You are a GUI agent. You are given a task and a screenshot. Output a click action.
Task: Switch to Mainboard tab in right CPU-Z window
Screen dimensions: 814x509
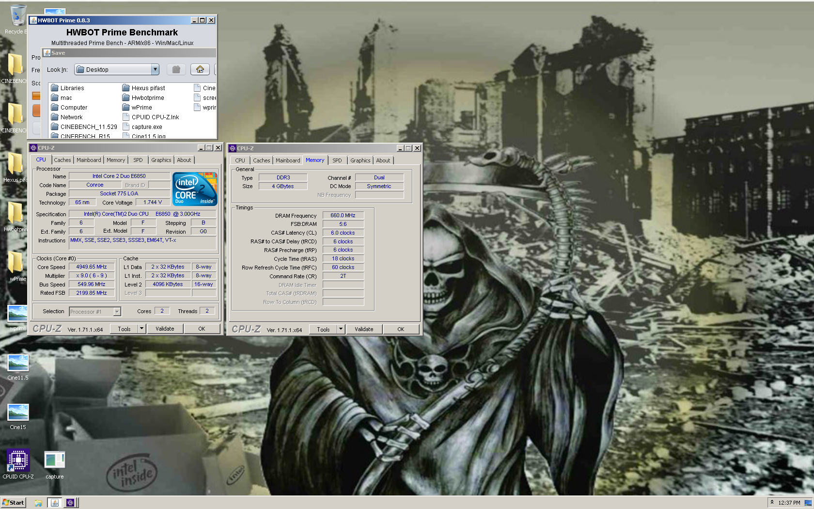[288, 160]
